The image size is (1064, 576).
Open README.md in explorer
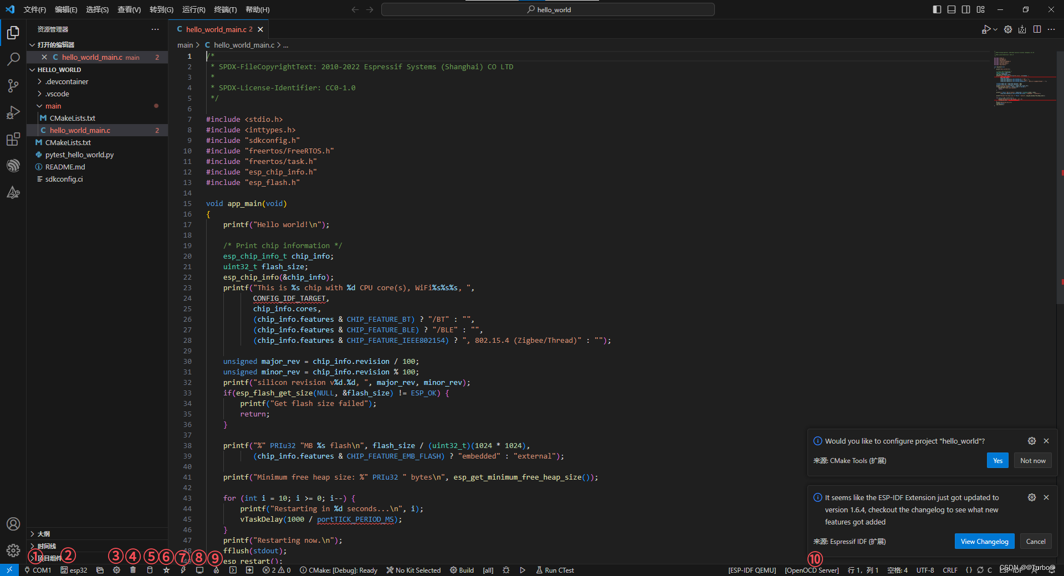tap(97, 167)
